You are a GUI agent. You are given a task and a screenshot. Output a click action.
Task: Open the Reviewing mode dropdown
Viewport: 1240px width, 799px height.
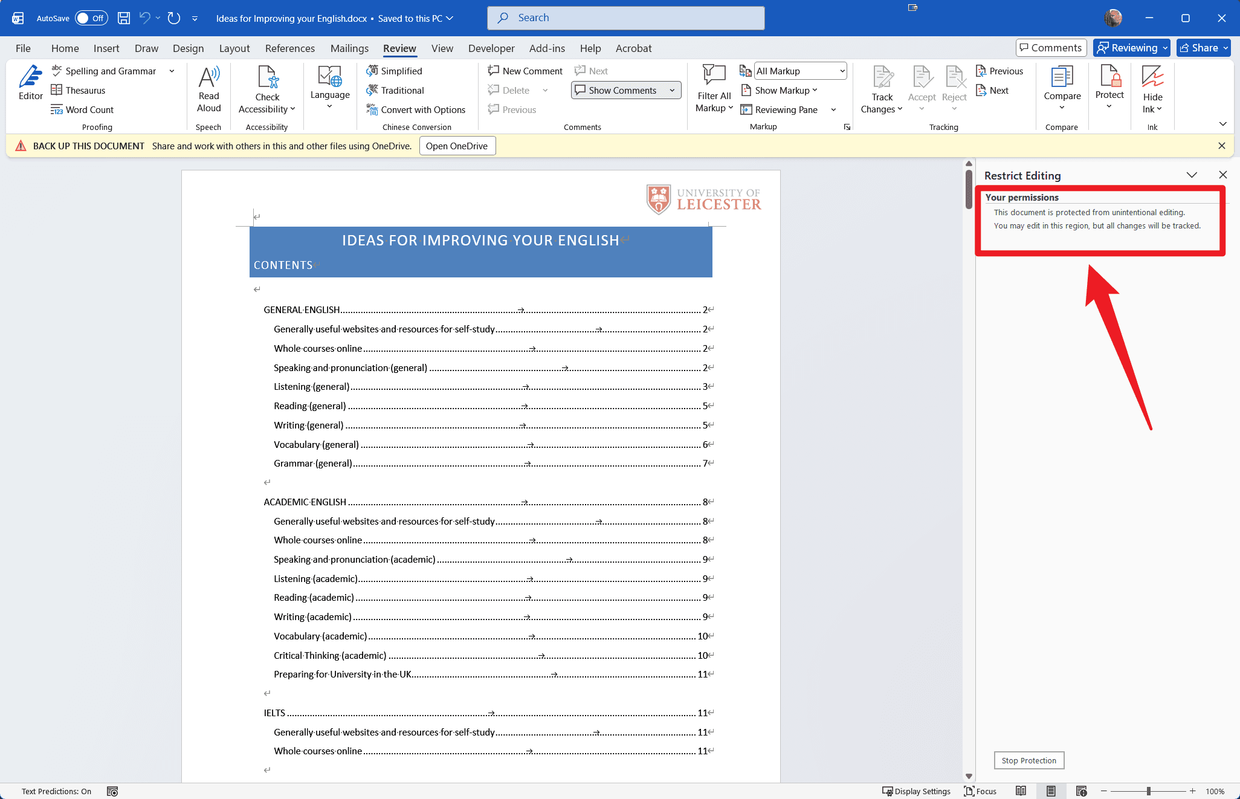[1131, 48]
